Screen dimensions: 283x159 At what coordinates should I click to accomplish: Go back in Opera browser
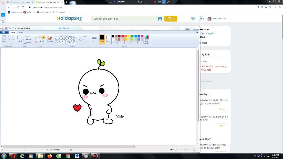pyautogui.click(x=9, y=7)
